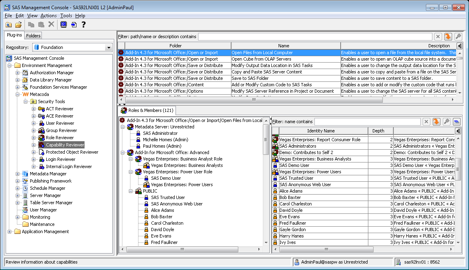Click the Delete X toolbar icon

click(52, 24)
